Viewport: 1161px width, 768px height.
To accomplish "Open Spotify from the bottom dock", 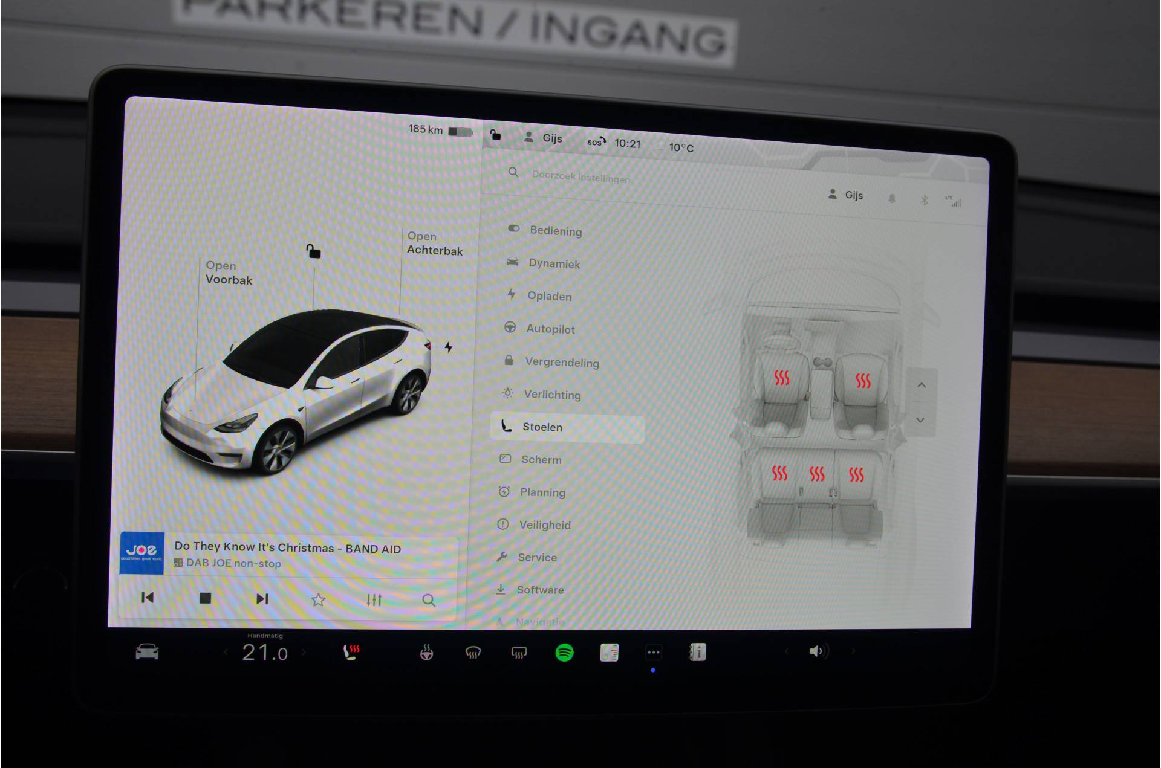I will click(564, 653).
